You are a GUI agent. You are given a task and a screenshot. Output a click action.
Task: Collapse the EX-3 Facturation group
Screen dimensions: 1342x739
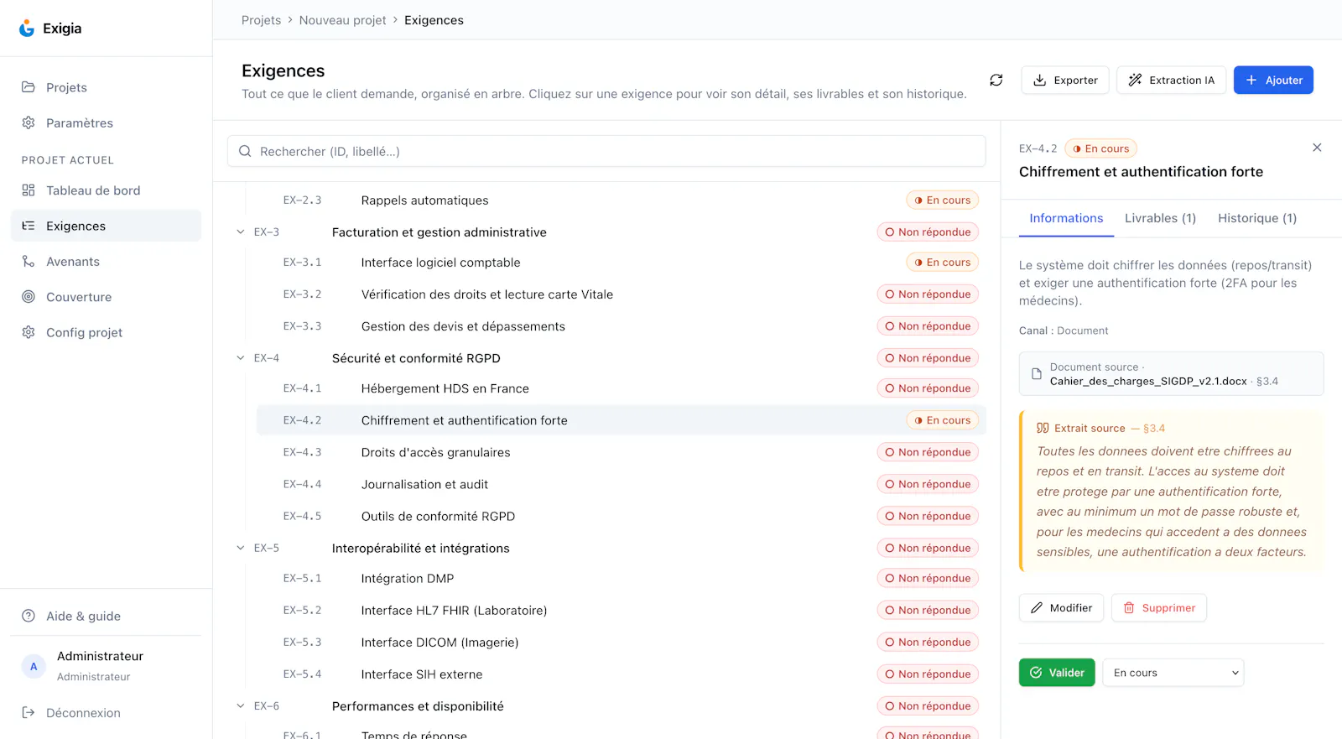[241, 232]
